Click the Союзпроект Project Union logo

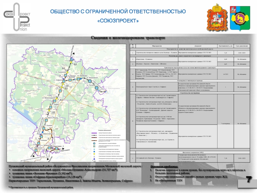tap(17, 17)
